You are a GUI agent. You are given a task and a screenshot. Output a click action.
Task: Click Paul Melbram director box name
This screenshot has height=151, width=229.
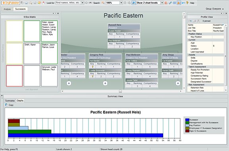point(133,55)
